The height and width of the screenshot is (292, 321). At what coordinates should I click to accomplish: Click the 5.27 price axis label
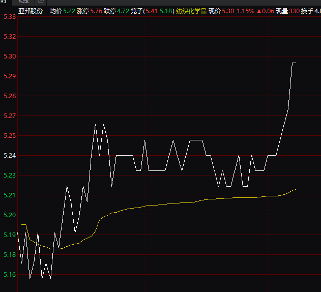(10, 115)
